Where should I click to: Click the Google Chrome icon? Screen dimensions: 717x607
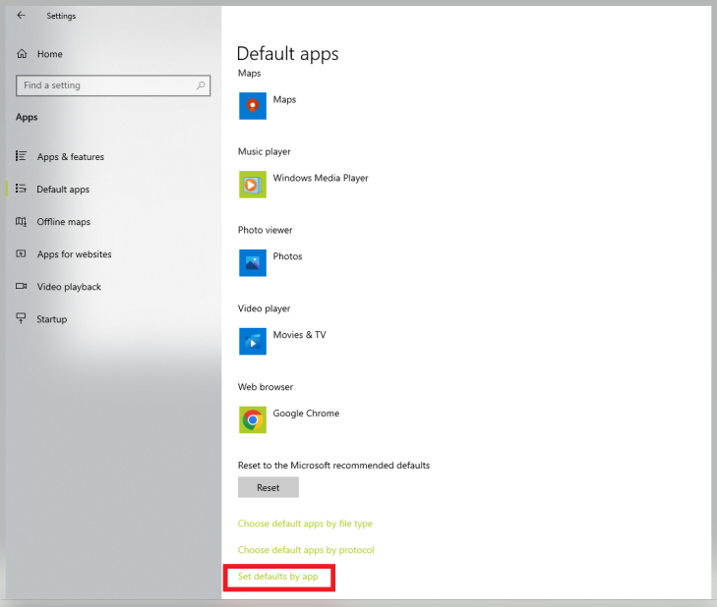pos(253,419)
